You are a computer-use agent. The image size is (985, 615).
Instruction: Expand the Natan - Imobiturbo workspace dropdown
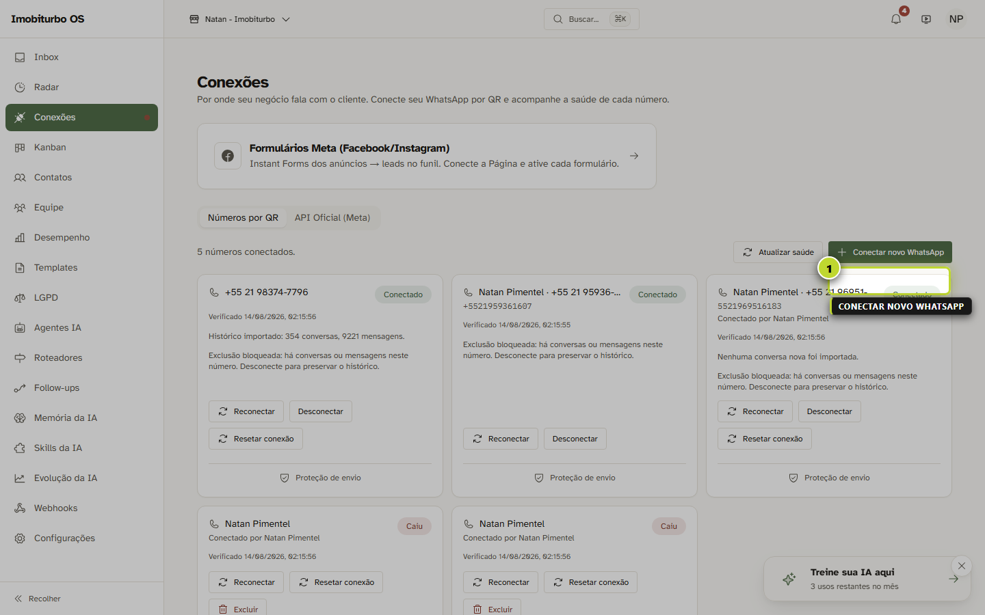(x=239, y=19)
